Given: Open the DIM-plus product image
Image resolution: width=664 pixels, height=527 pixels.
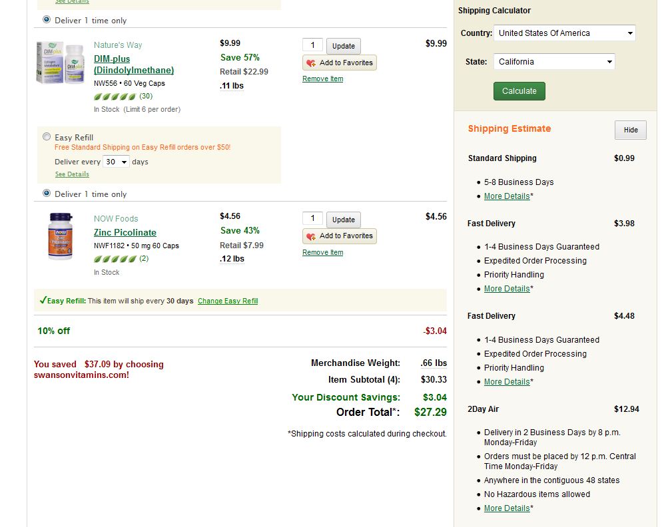Looking at the screenshot, I should (61, 62).
